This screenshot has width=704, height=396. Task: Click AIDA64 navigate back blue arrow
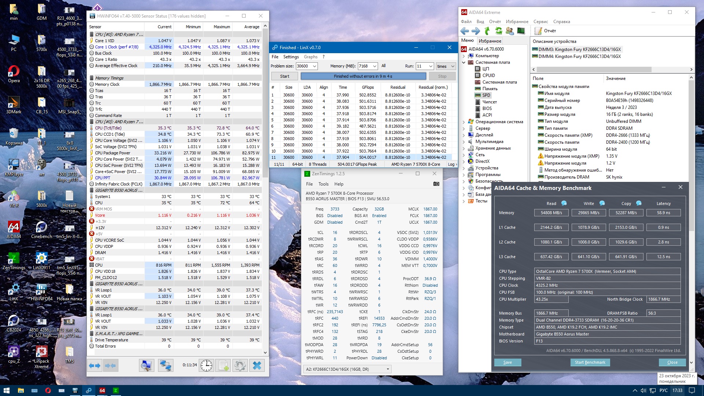[465, 31]
